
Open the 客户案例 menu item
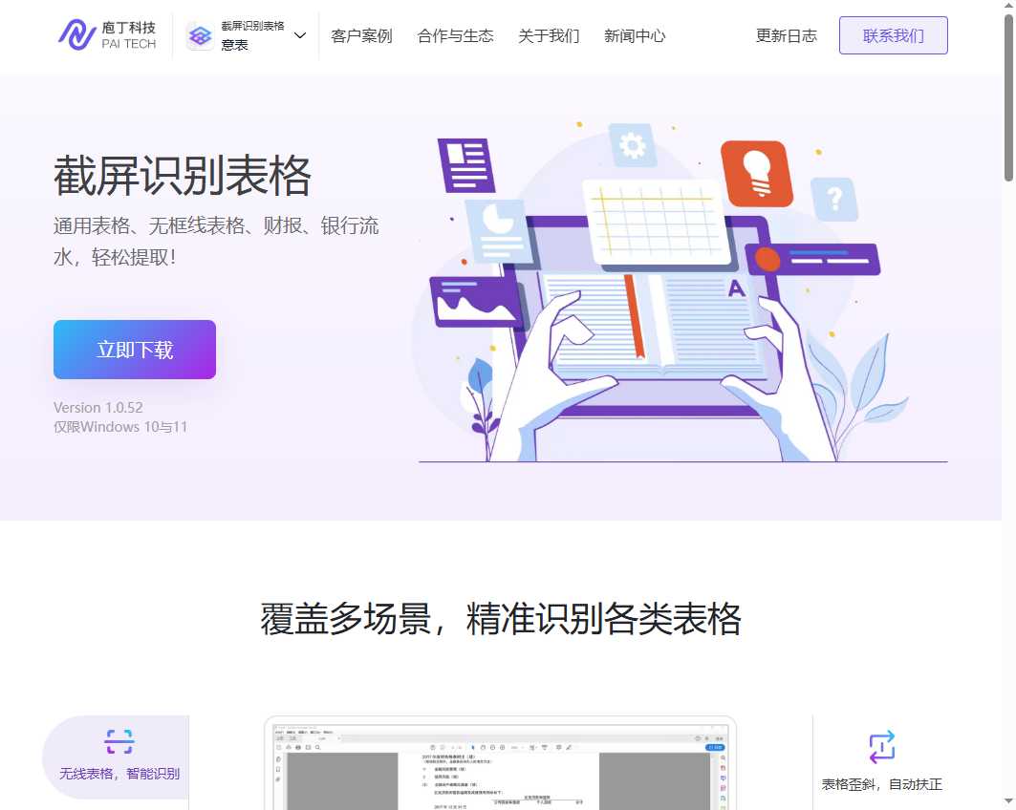point(360,35)
